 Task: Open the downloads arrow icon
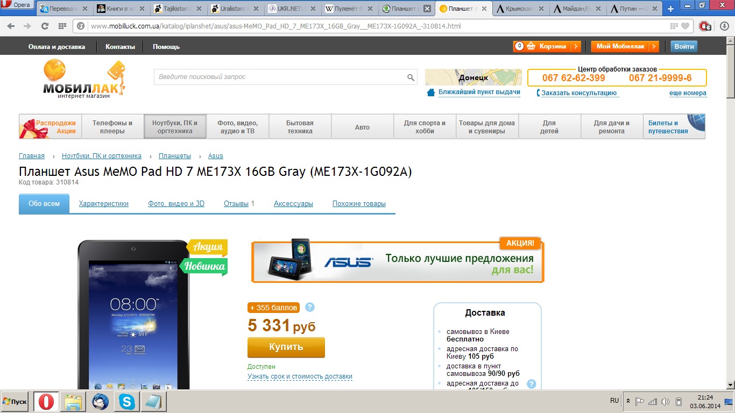coord(724,26)
